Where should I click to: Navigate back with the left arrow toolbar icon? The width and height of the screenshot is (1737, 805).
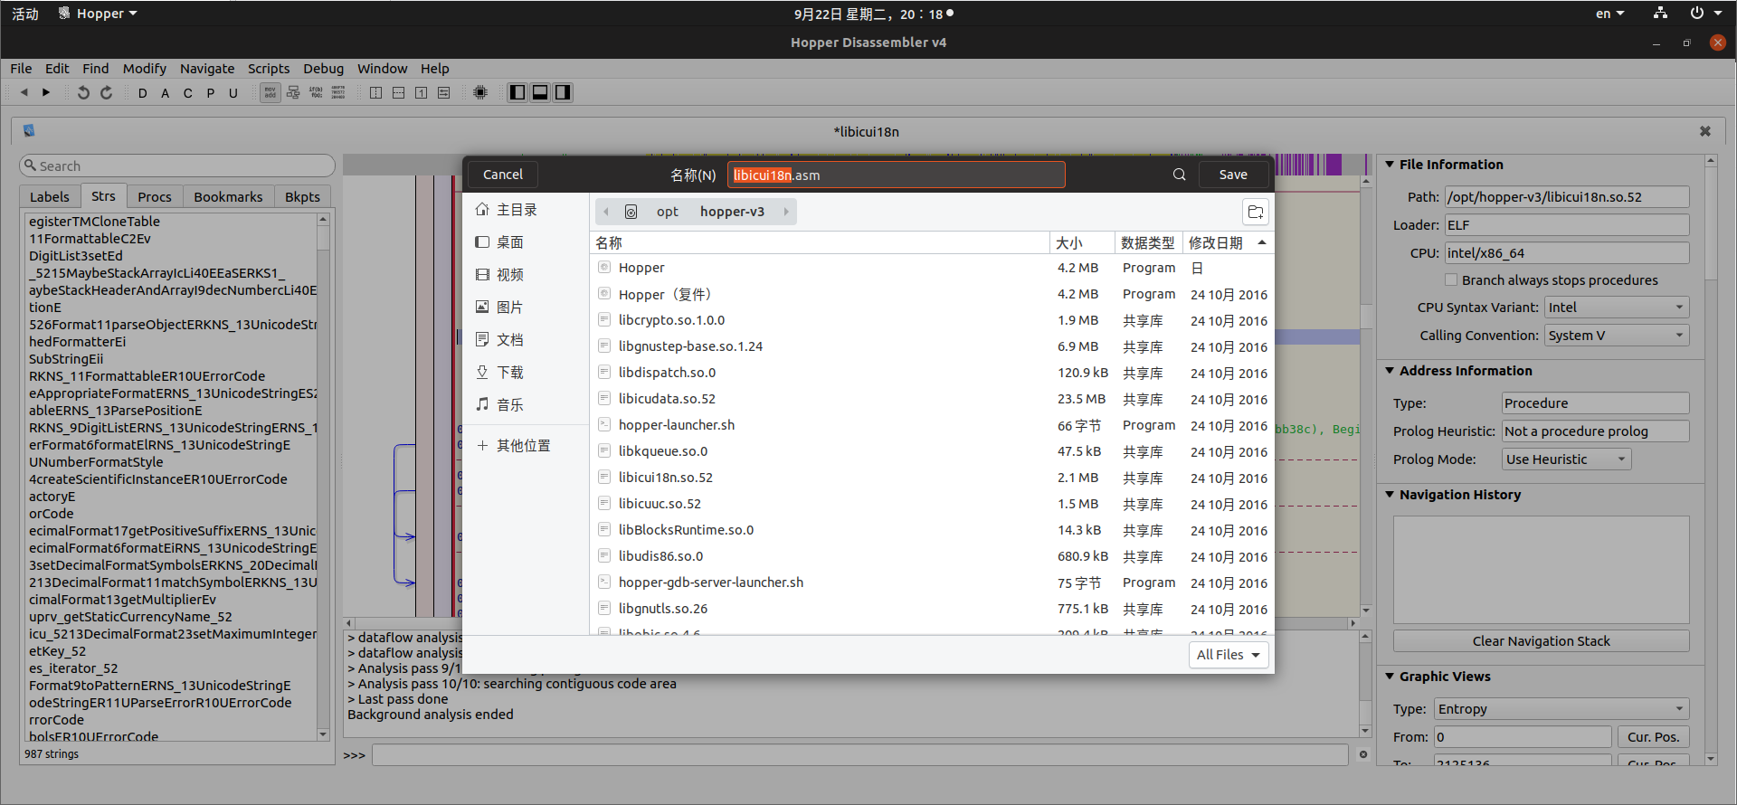tap(24, 92)
